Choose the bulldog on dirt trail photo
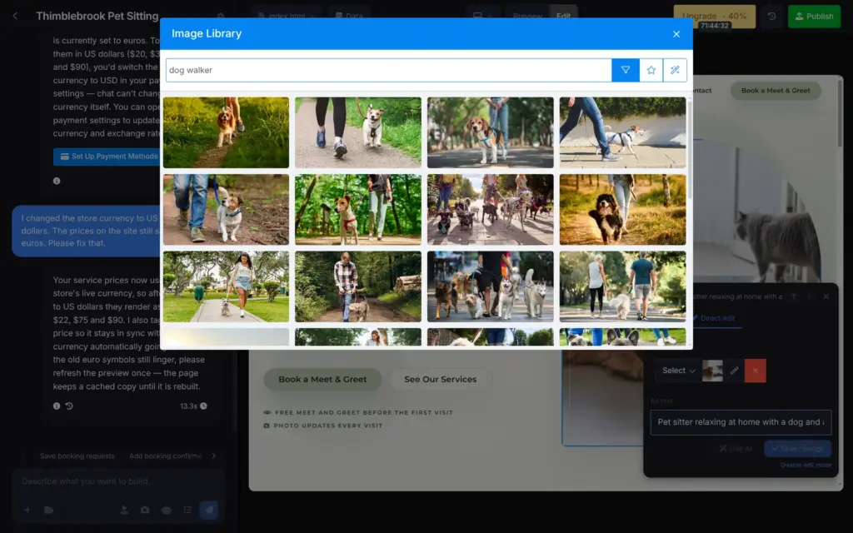This screenshot has height=533, width=853. coord(226,209)
